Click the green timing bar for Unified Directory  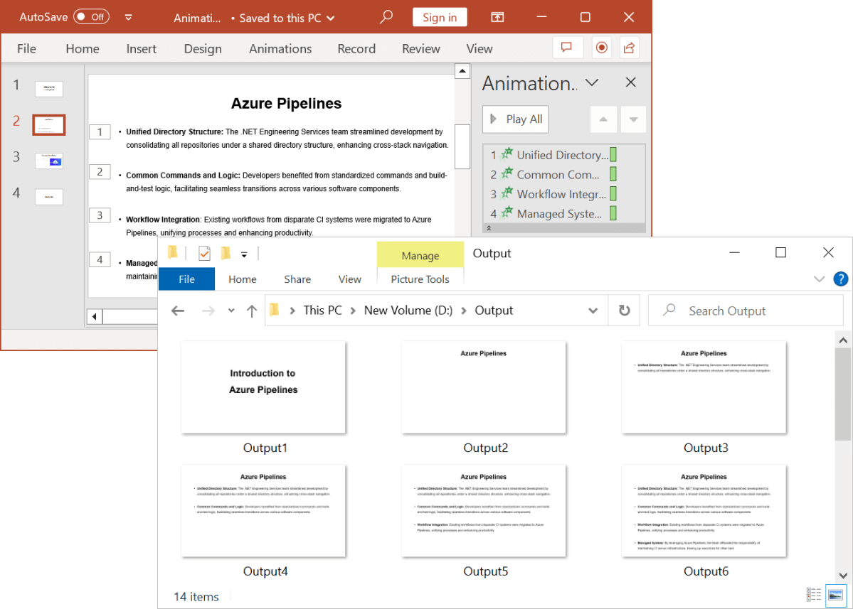click(613, 155)
